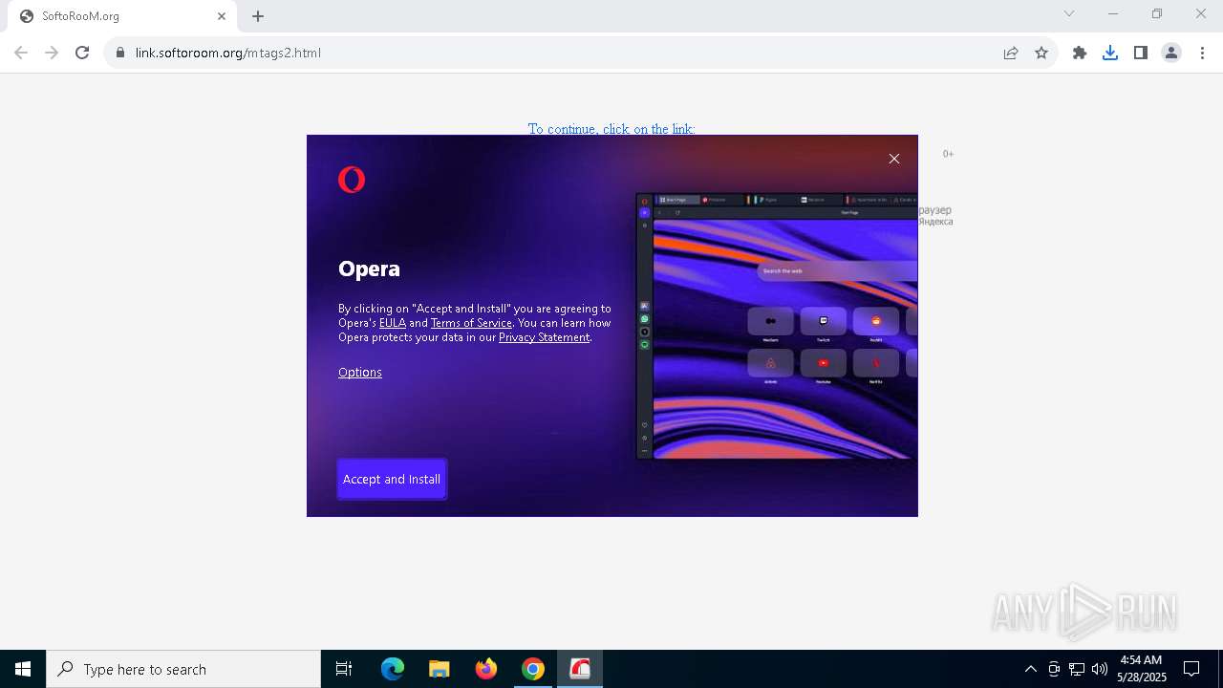This screenshot has width=1223, height=688.
Task: Show hidden system tray icons
Action: pos(1030,669)
